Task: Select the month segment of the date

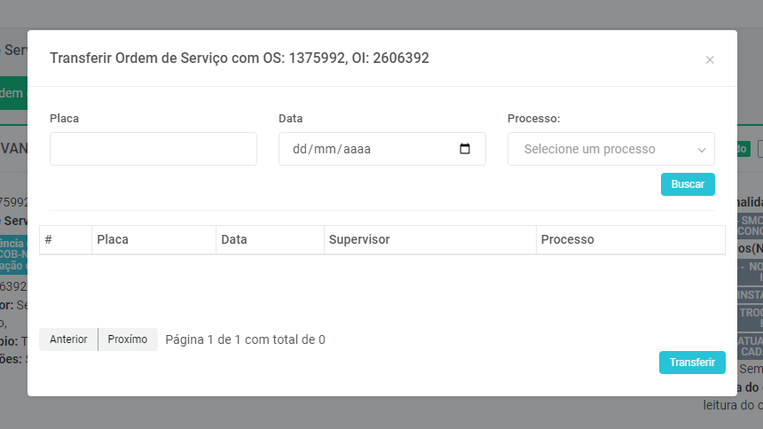Action: pyautogui.click(x=323, y=149)
